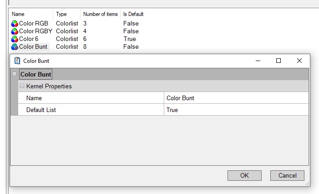Cancel the Color Bunt dialog
This screenshot has width=319, height=194.
[x=287, y=175]
